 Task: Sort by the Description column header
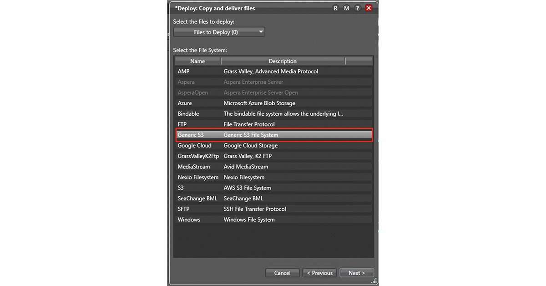point(283,61)
